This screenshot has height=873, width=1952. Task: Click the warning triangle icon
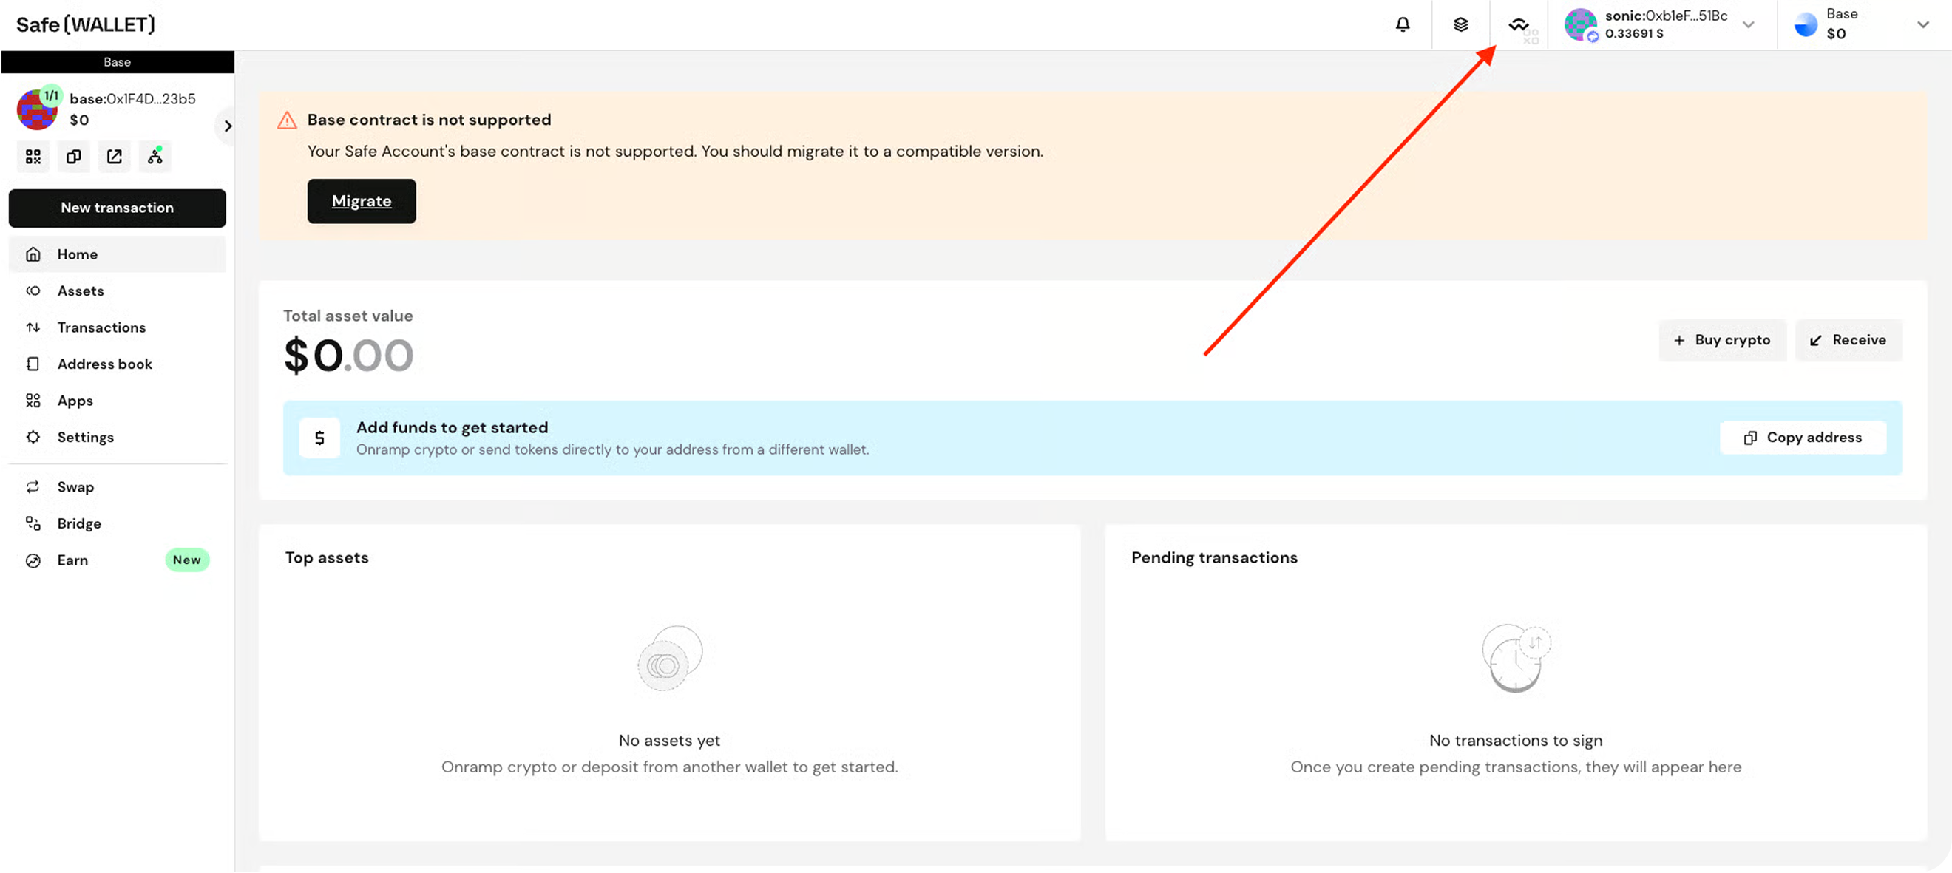click(x=287, y=120)
